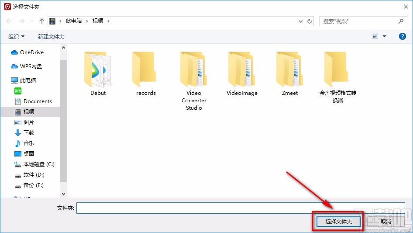Select the Debut folder
This screenshot has height=233, width=413.
[x=98, y=73]
